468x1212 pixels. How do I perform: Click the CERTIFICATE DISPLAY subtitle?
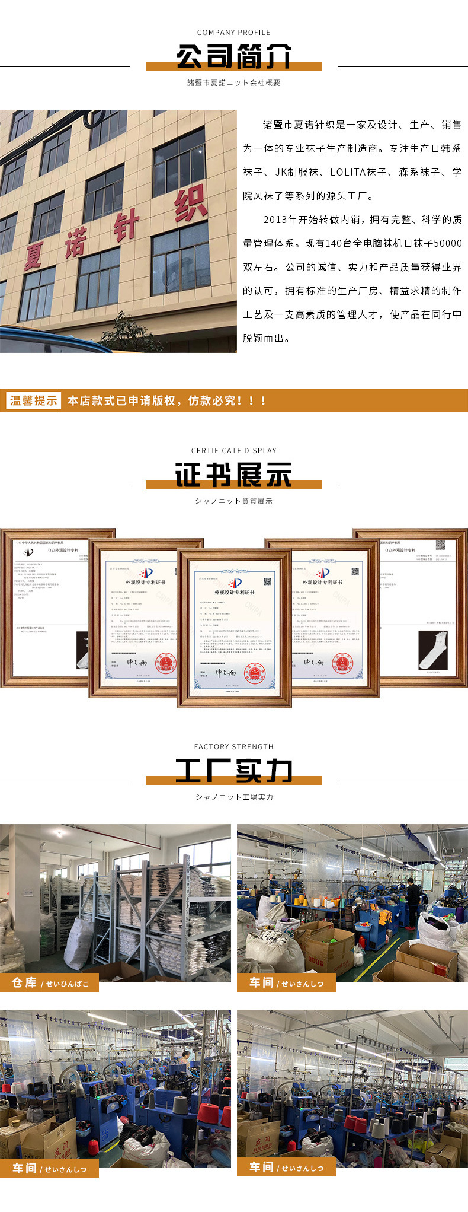pyautogui.click(x=233, y=451)
